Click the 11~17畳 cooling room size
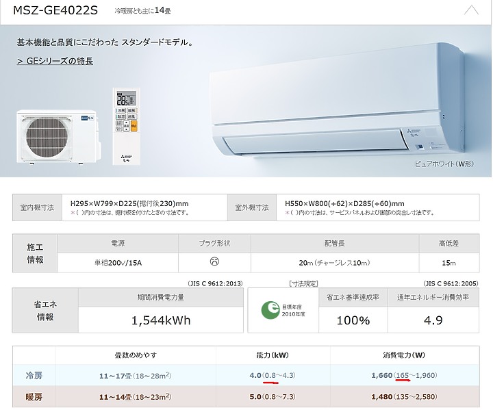 coord(135,375)
